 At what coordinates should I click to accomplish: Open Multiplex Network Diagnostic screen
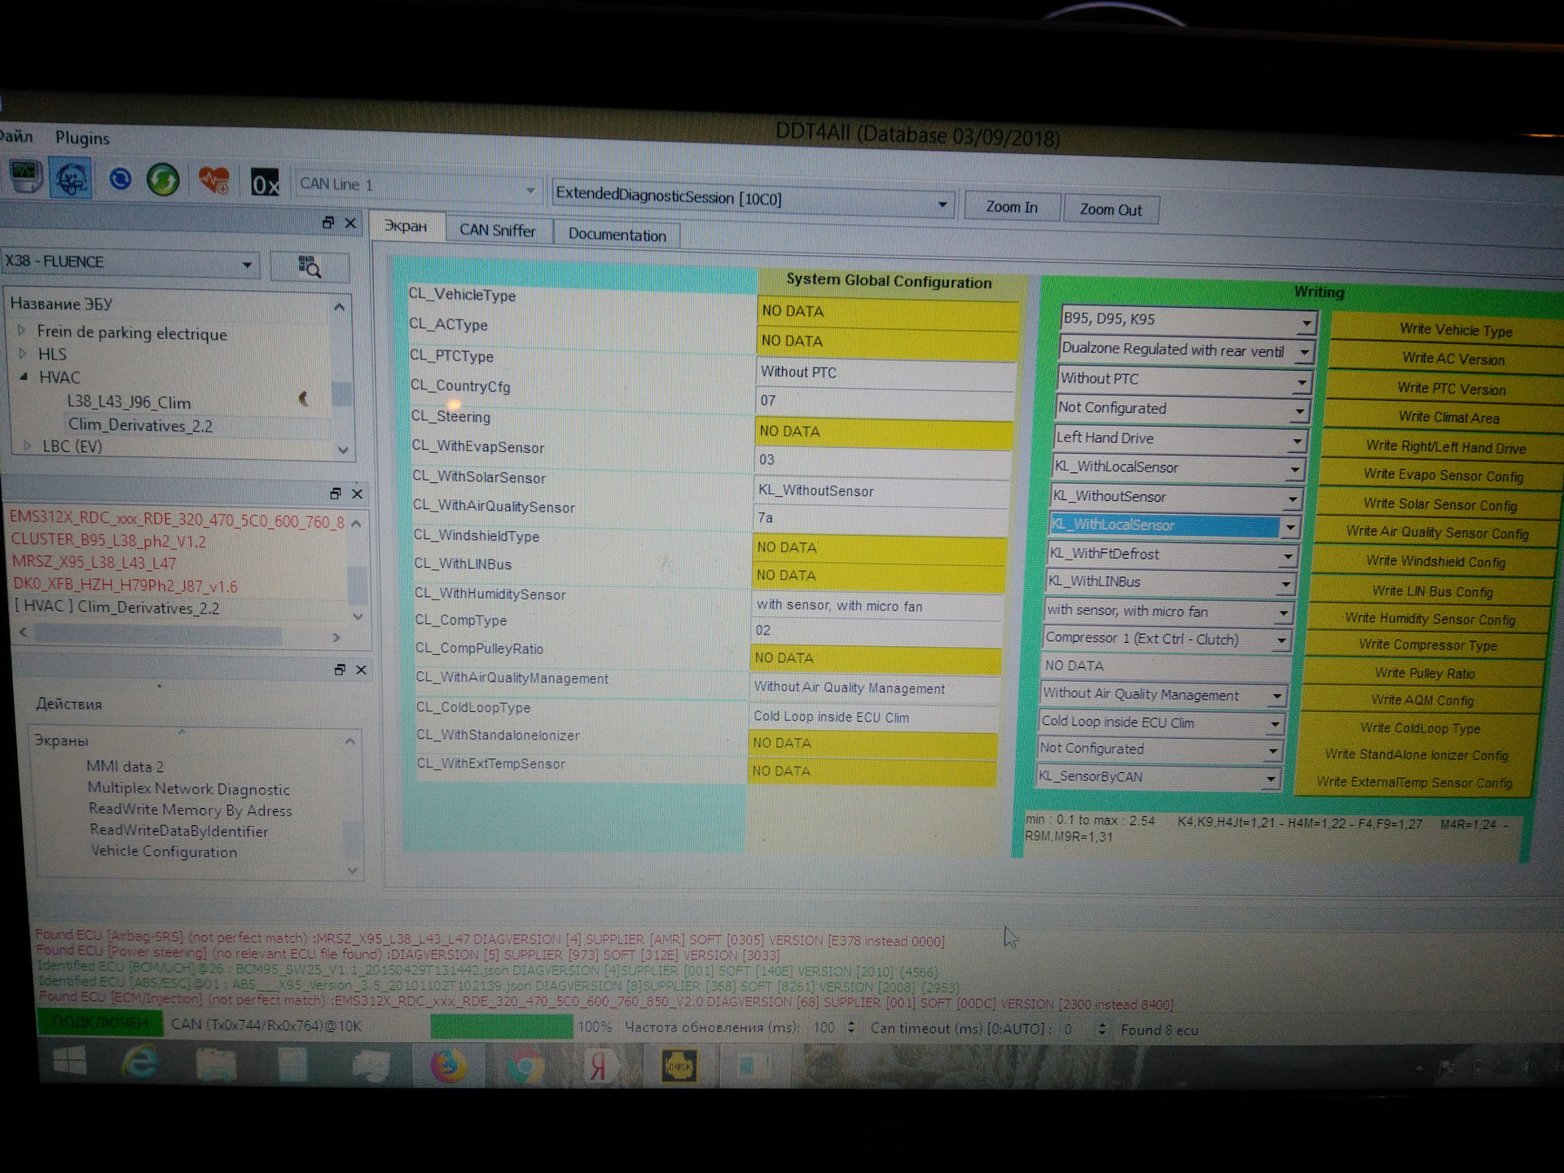tap(188, 789)
